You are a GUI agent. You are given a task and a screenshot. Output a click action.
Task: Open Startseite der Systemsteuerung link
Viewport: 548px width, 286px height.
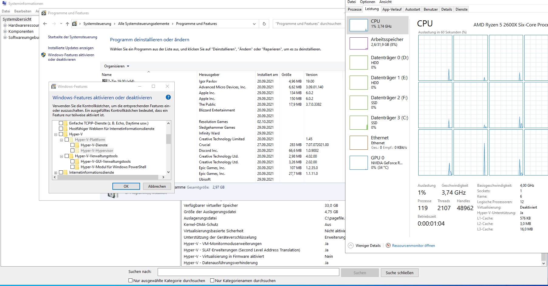tap(73, 37)
